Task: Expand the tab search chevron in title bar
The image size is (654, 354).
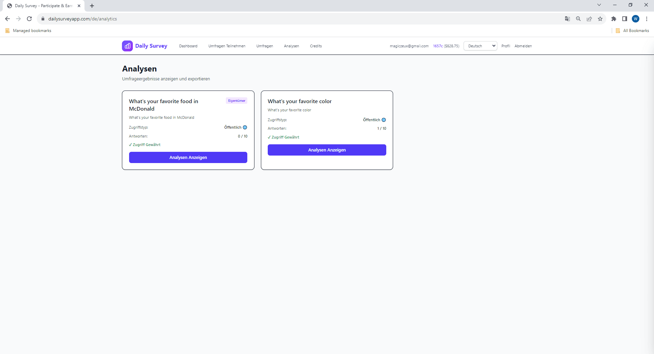Action: click(x=599, y=5)
